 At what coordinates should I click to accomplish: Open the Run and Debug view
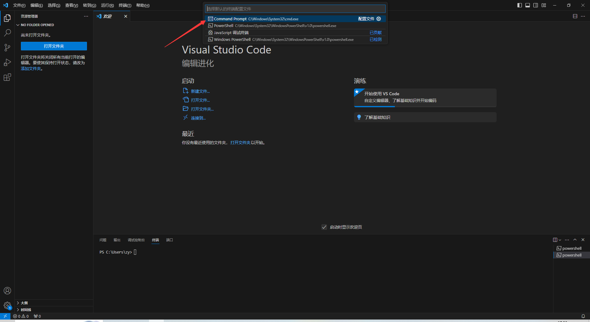pyautogui.click(x=7, y=62)
